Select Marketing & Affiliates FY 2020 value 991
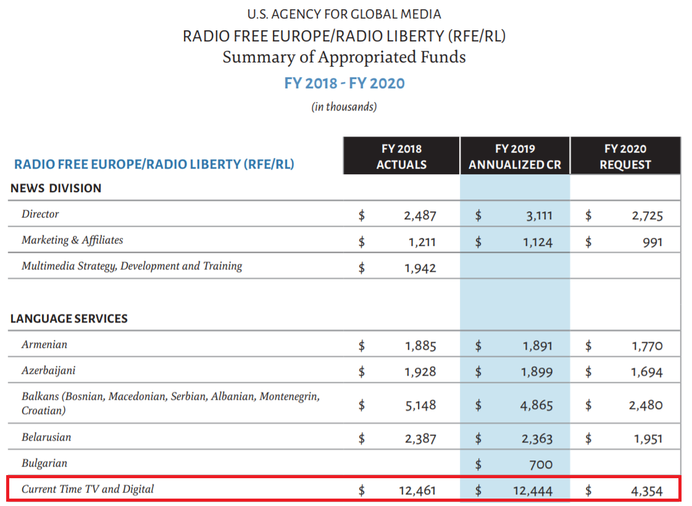Viewport: 692px width, 506px height. click(x=652, y=242)
